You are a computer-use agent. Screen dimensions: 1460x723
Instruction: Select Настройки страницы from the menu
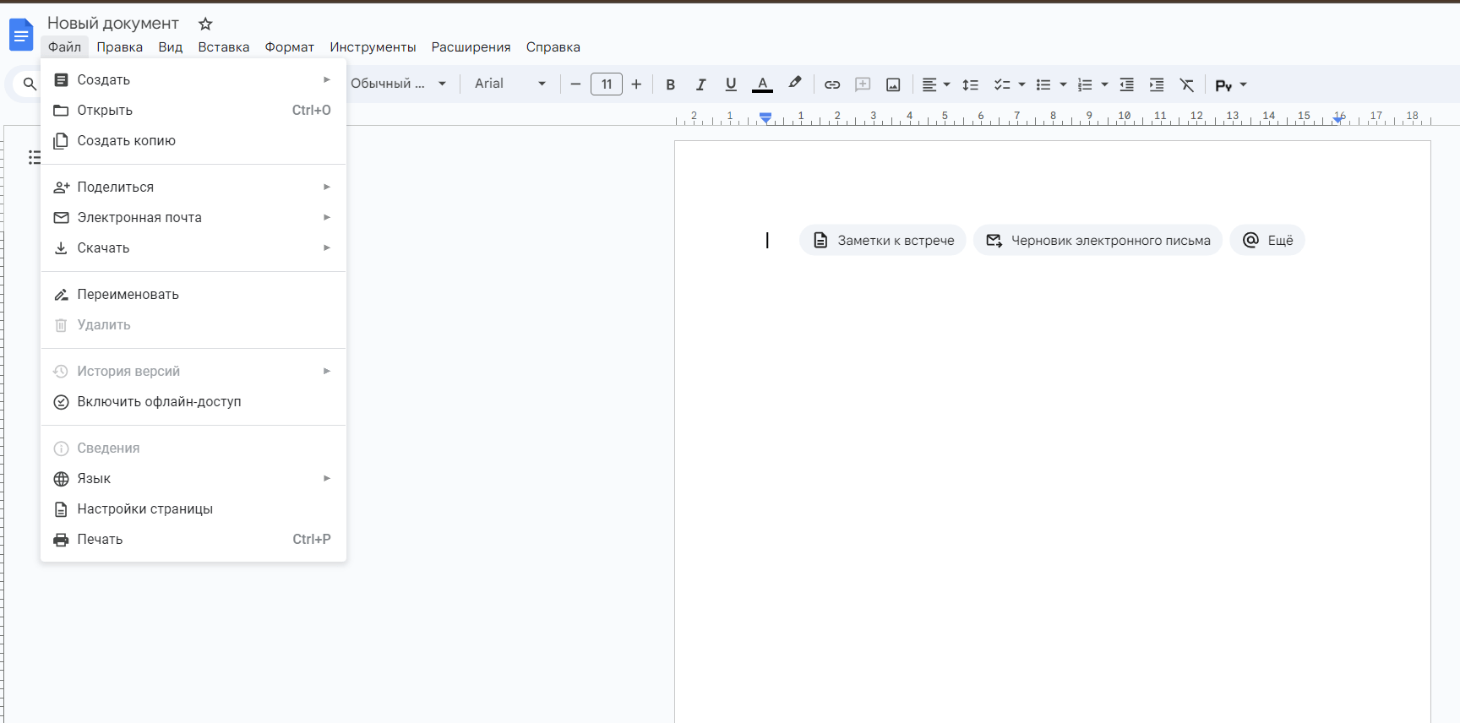(x=144, y=508)
